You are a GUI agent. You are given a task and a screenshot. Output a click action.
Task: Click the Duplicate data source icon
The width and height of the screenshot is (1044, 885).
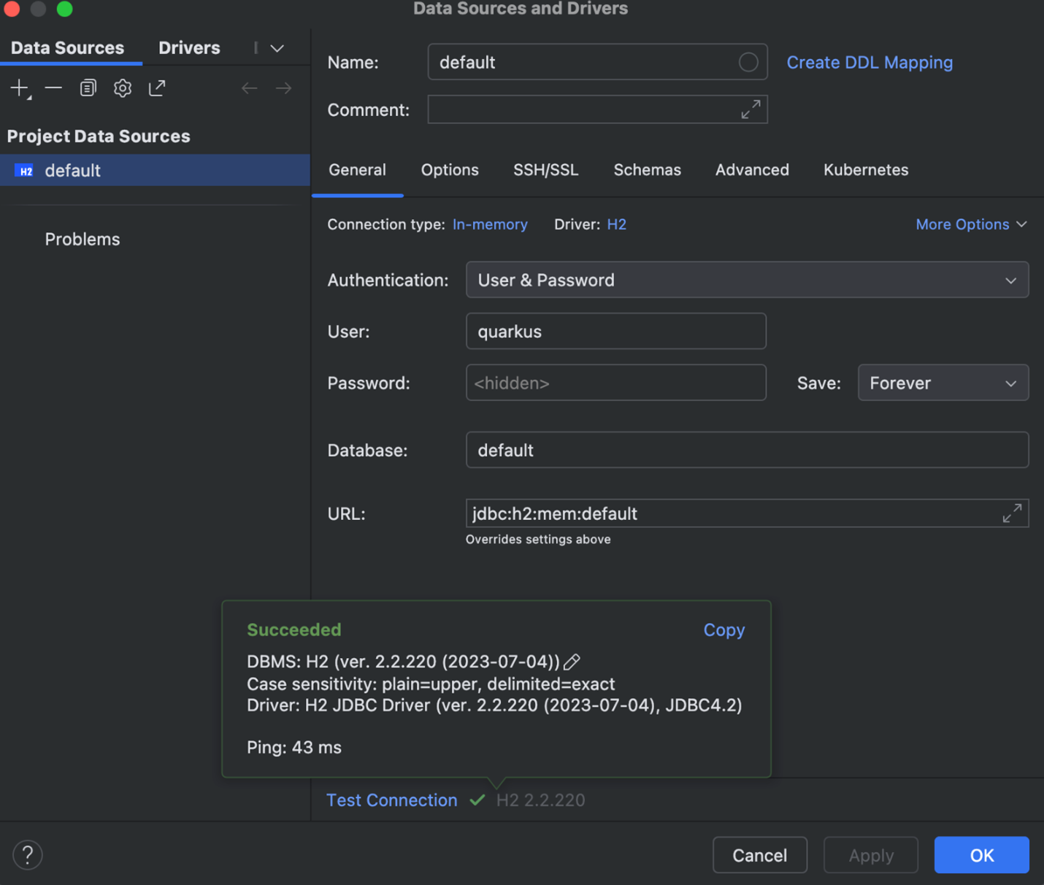[88, 88]
